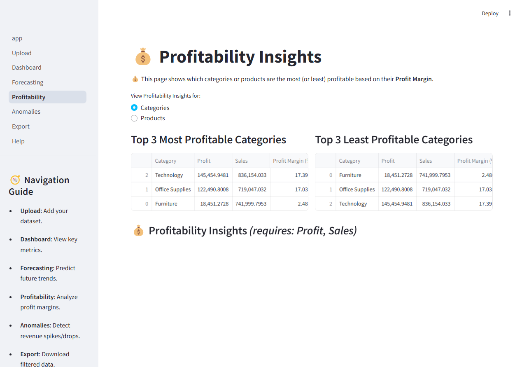Click the money bag icon beside 'requires: Profit, Sales'
Image resolution: width=522 pixels, height=367 pixels.
pyautogui.click(x=138, y=230)
